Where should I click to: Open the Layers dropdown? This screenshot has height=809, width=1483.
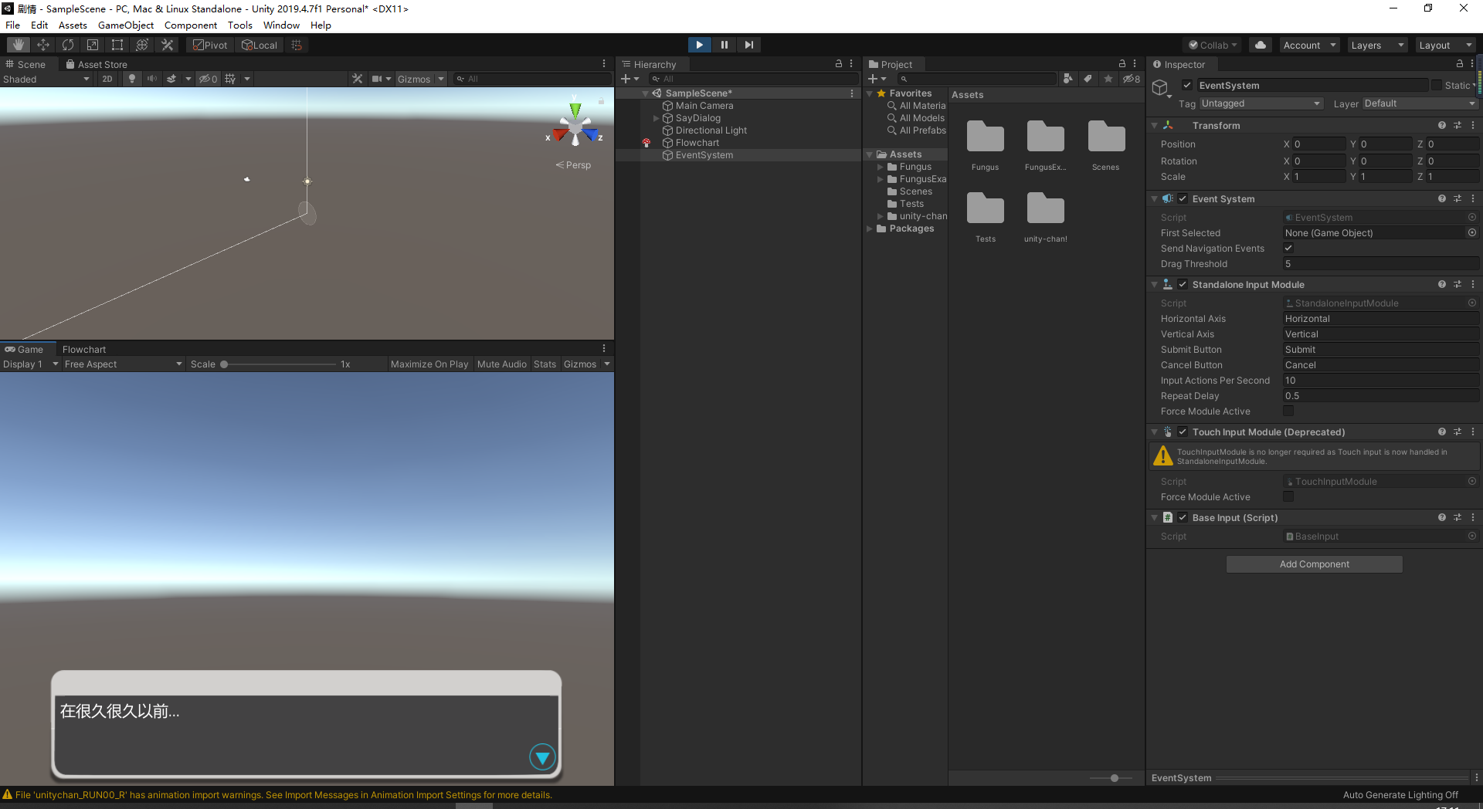coord(1376,44)
